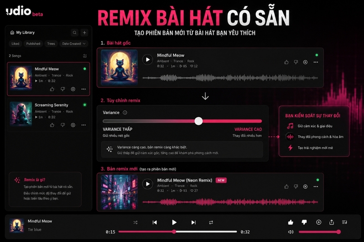Click the volume slider handle
This screenshot has width=364, height=242.
[339, 232]
